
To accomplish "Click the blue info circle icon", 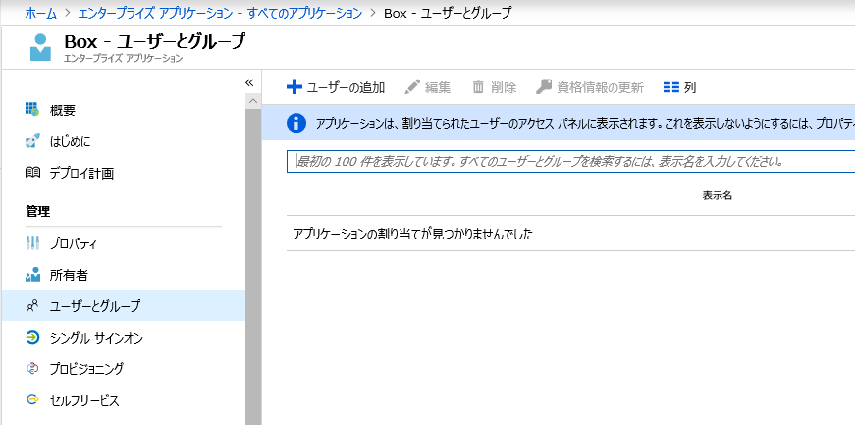I will click(x=296, y=123).
